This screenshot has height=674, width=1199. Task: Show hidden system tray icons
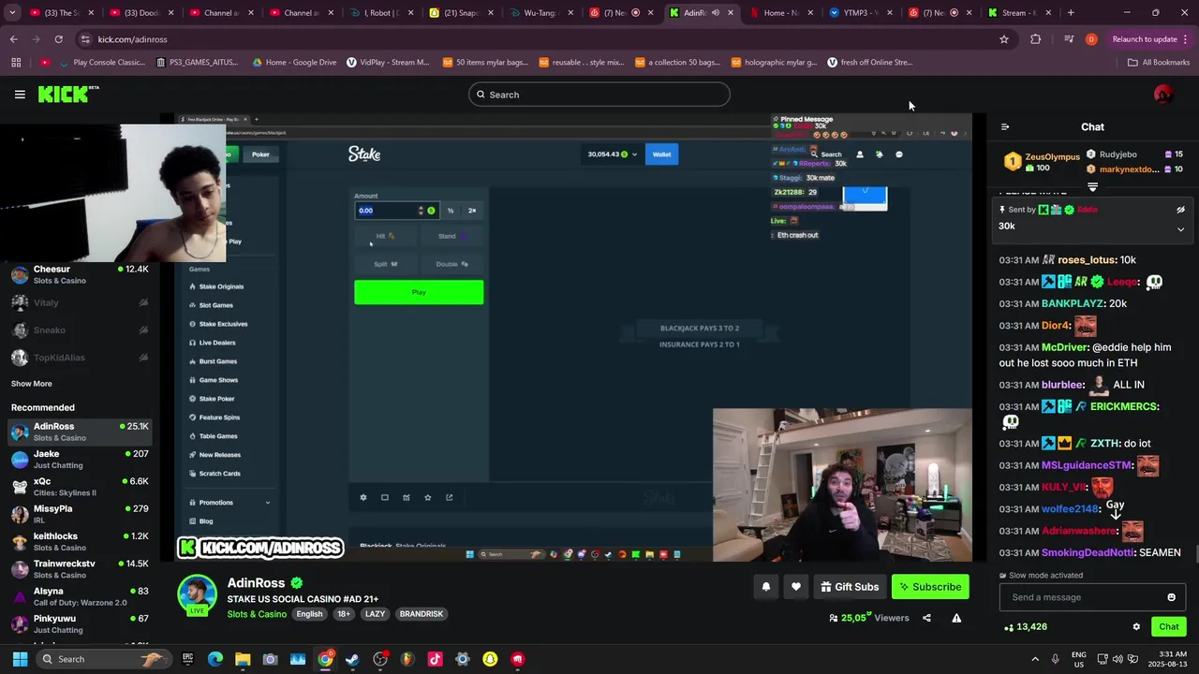click(1035, 659)
